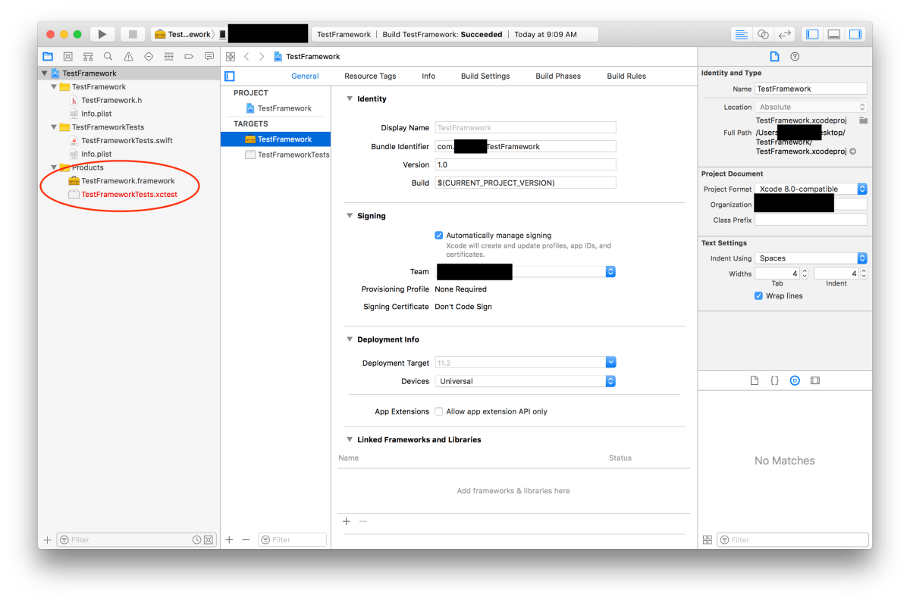Open the Symbol navigator

point(88,56)
